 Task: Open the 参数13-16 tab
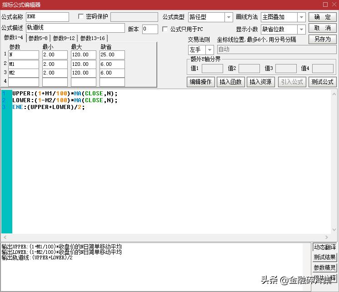(x=93, y=39)
